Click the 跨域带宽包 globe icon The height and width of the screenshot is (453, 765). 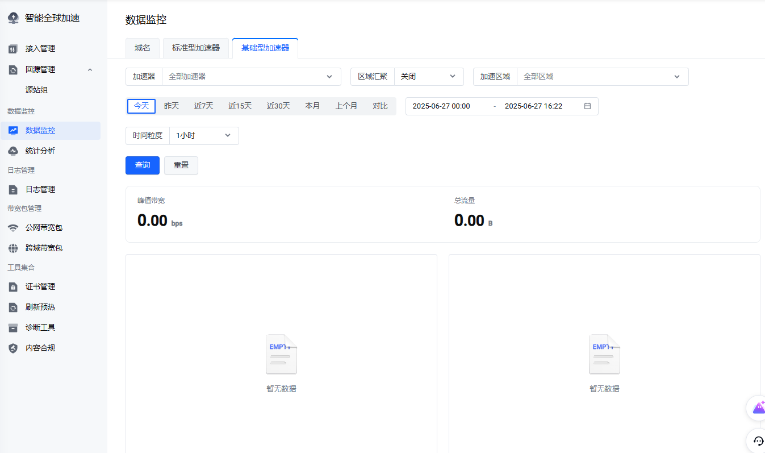click(x=13, y=248)
